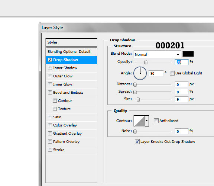Click the Opacity percentage field
The width and height of the screenshot is (214, 186).
(x=182, y=62)
